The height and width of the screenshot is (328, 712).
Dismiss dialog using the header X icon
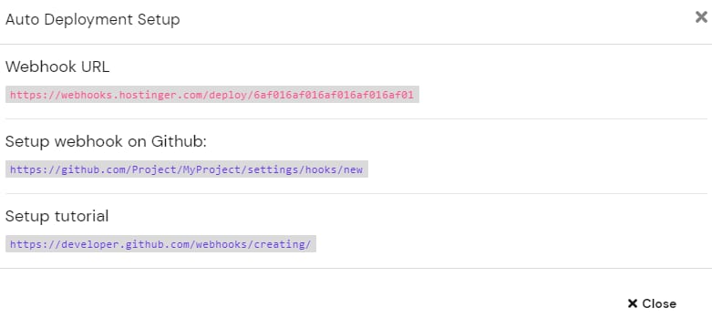tap(701, 17)
